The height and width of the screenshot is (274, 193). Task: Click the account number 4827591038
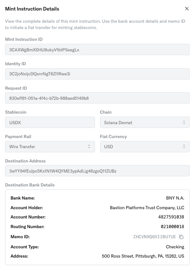click(x=171, y=217)
